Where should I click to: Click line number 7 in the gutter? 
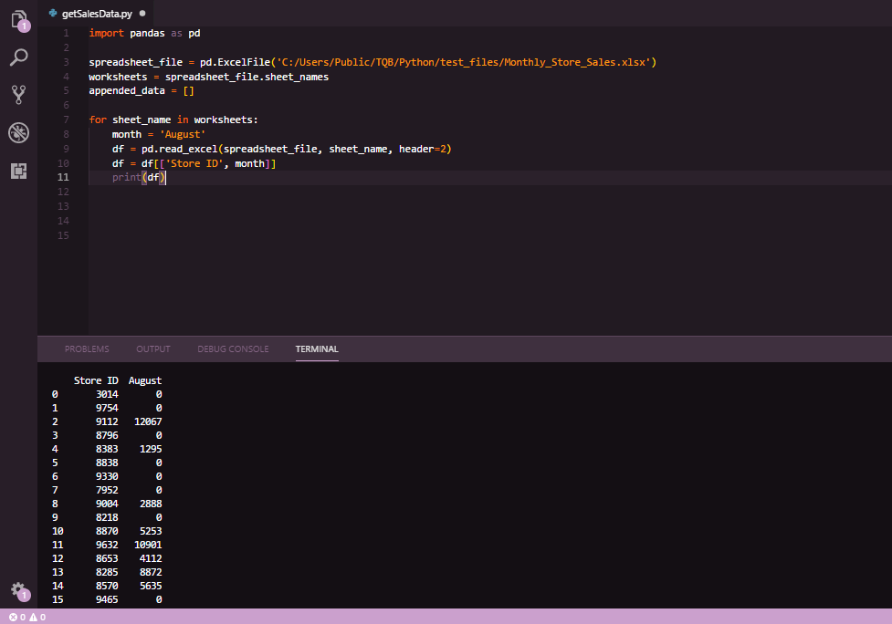click(x=66, y=120)
